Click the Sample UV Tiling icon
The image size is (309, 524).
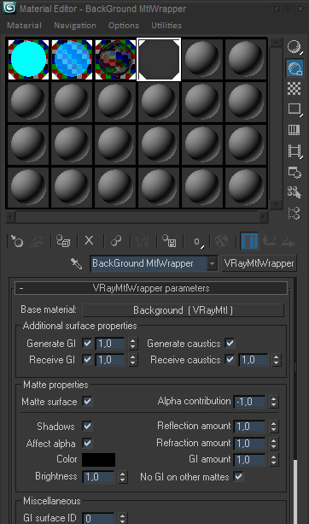294,109
